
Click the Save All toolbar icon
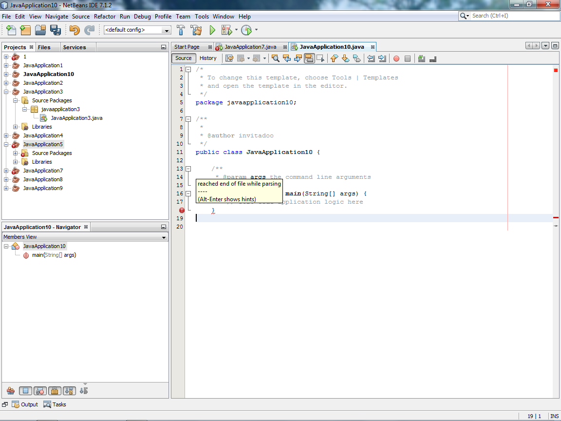point(56,30)
